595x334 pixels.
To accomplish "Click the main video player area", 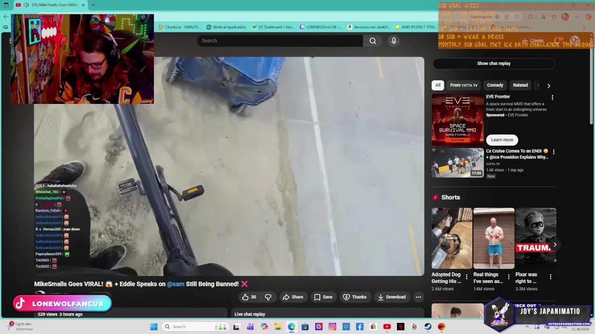I will pos(229,167).
